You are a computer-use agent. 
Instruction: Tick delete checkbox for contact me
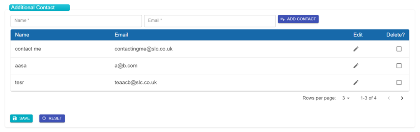[x=399, y=49]
